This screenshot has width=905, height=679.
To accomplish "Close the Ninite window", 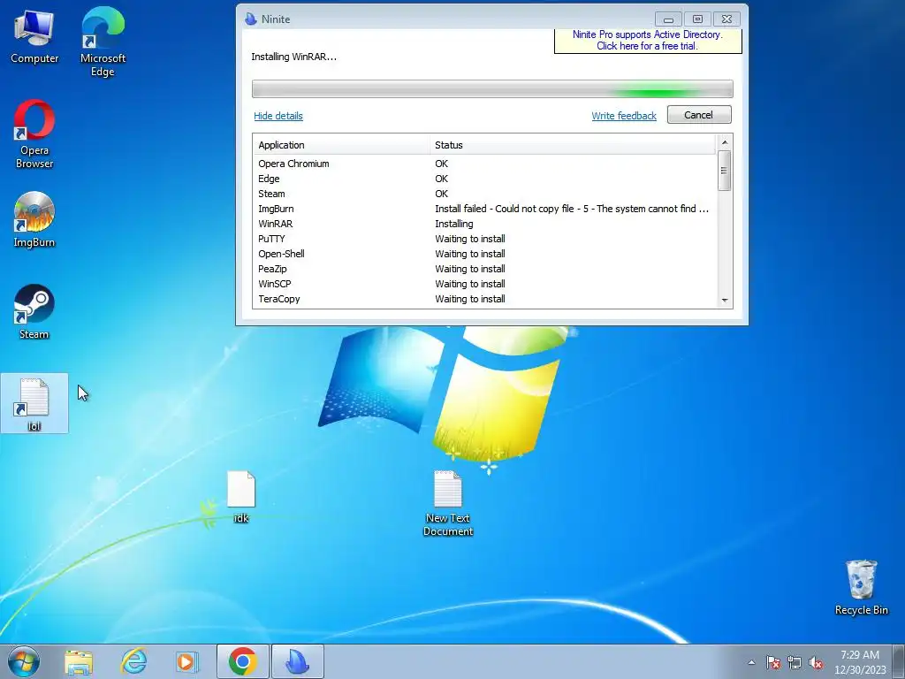I will click(726, 19).
